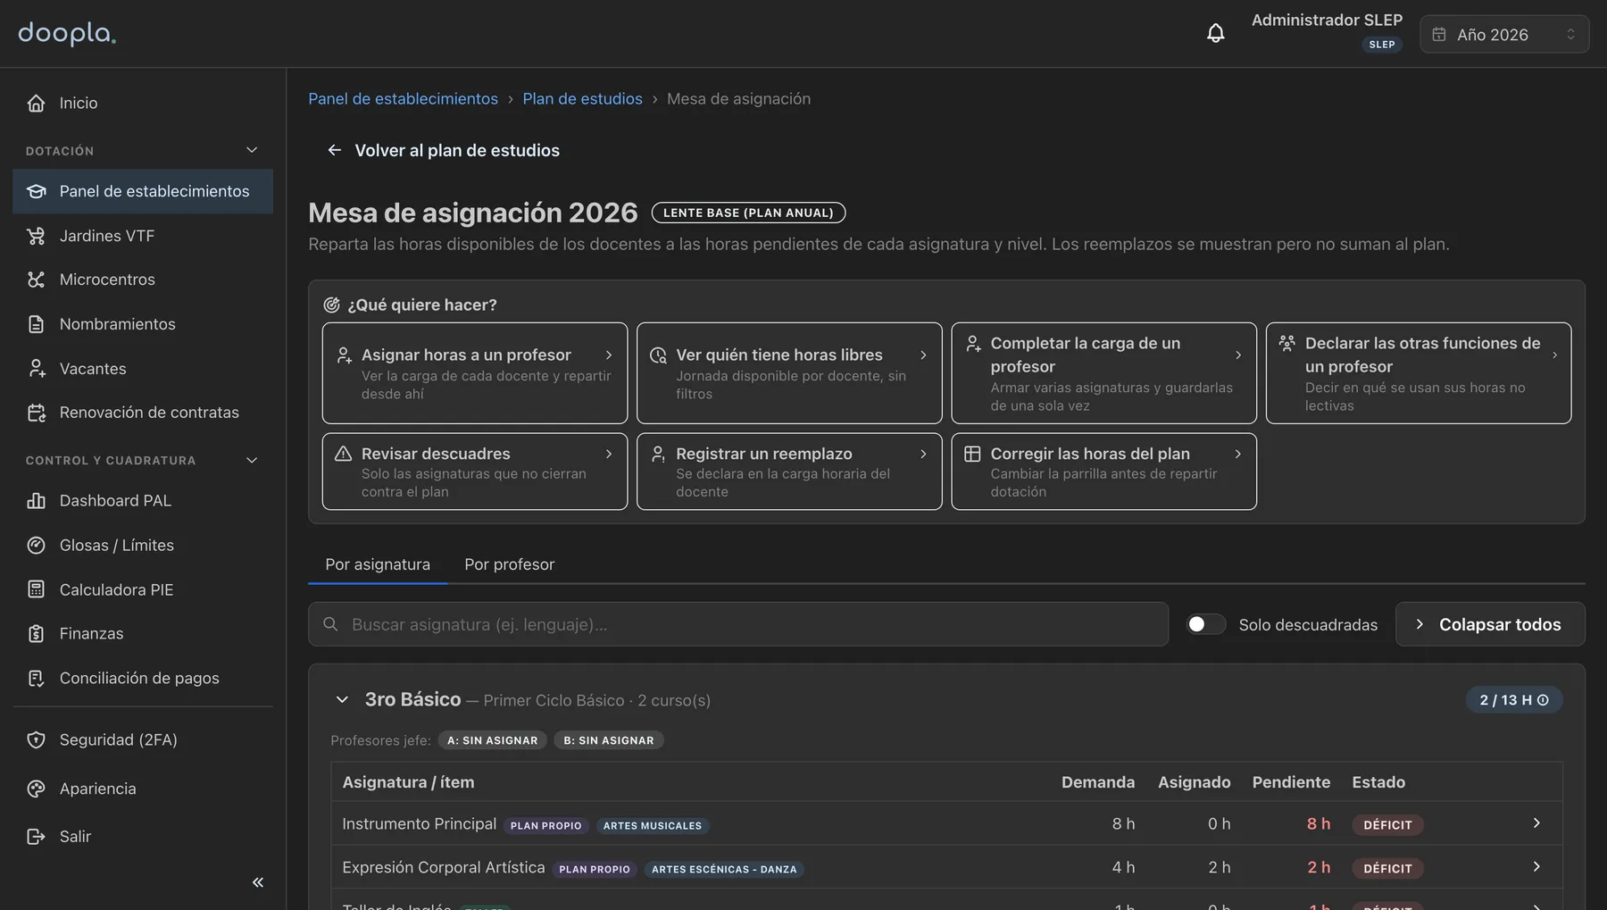Click the Microcentros icon in sidebar
This screenshot has width=1607, height=910.
36,280
